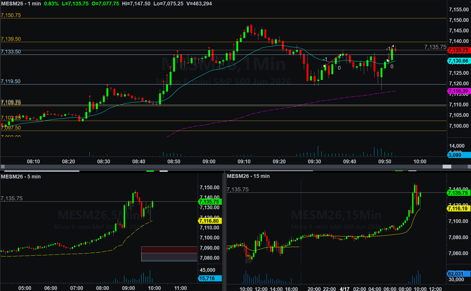
Task: Click the red 7,135.75 last price tag
Action: coord(459,50)
